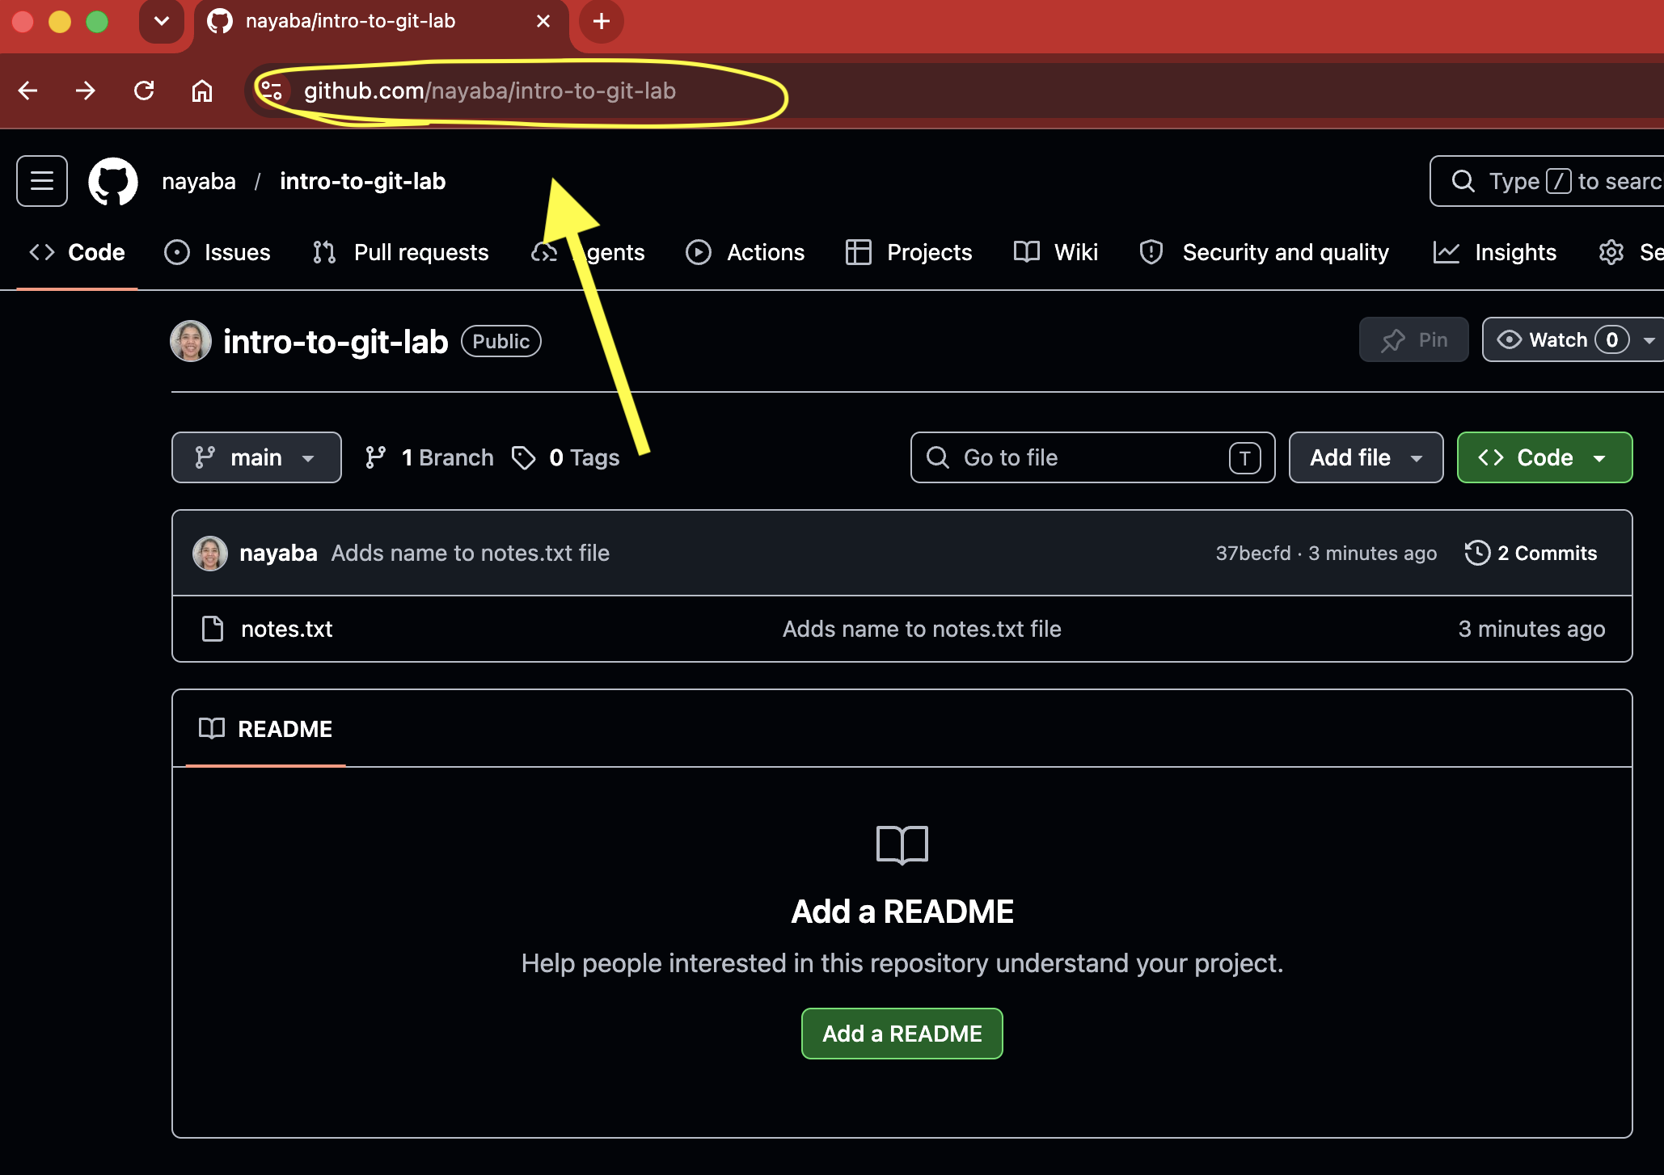Switch to the Code tab

(x=78, y=252)
